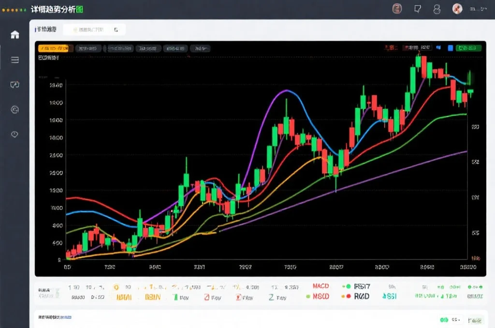Select the orange highlighted tab above the chart
The image size is (495, 328).
54,48
